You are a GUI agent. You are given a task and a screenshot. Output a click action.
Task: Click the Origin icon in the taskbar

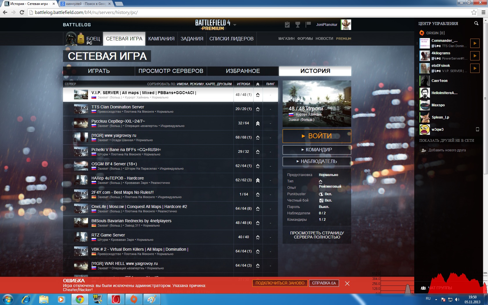tap(134, 299)
